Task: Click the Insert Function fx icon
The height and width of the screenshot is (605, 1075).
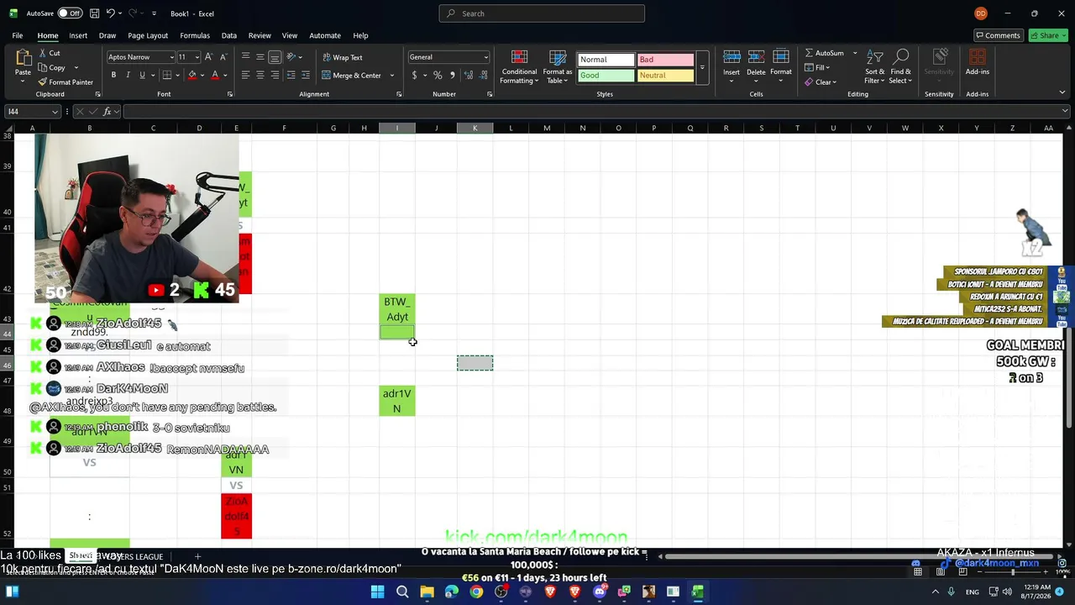Action: tap(108, 112)
